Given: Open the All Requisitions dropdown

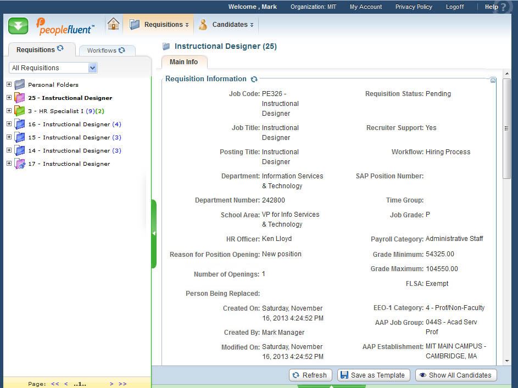Looking at the screenshot, I should tap(92, 68).
